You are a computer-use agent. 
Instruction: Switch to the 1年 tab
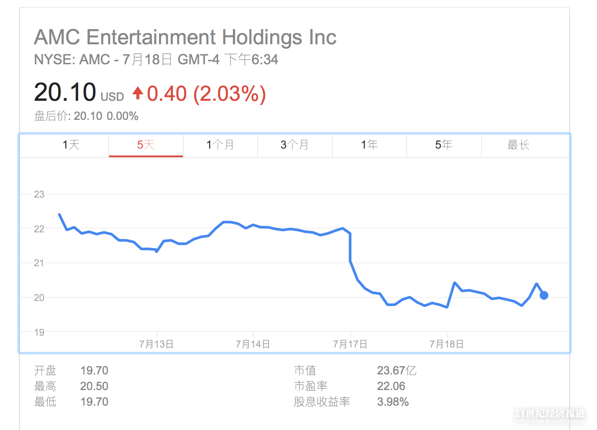pyautogui.click(x=369, y=145)
